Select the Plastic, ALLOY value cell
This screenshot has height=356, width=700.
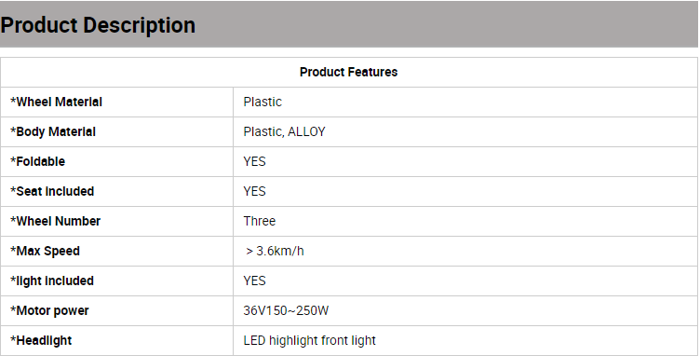285,131
